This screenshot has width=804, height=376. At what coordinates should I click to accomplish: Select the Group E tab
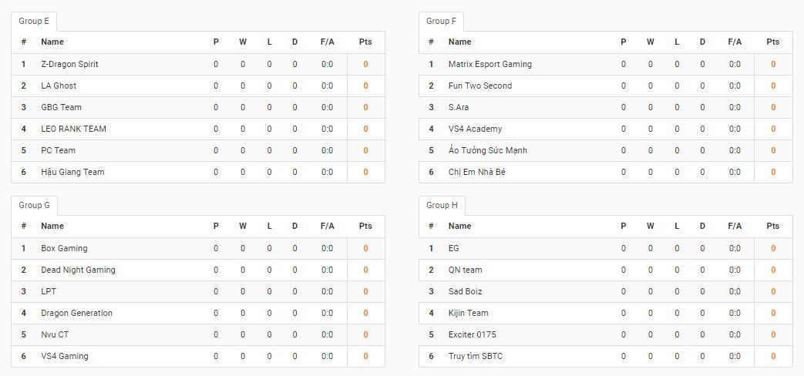coord(34,21)
